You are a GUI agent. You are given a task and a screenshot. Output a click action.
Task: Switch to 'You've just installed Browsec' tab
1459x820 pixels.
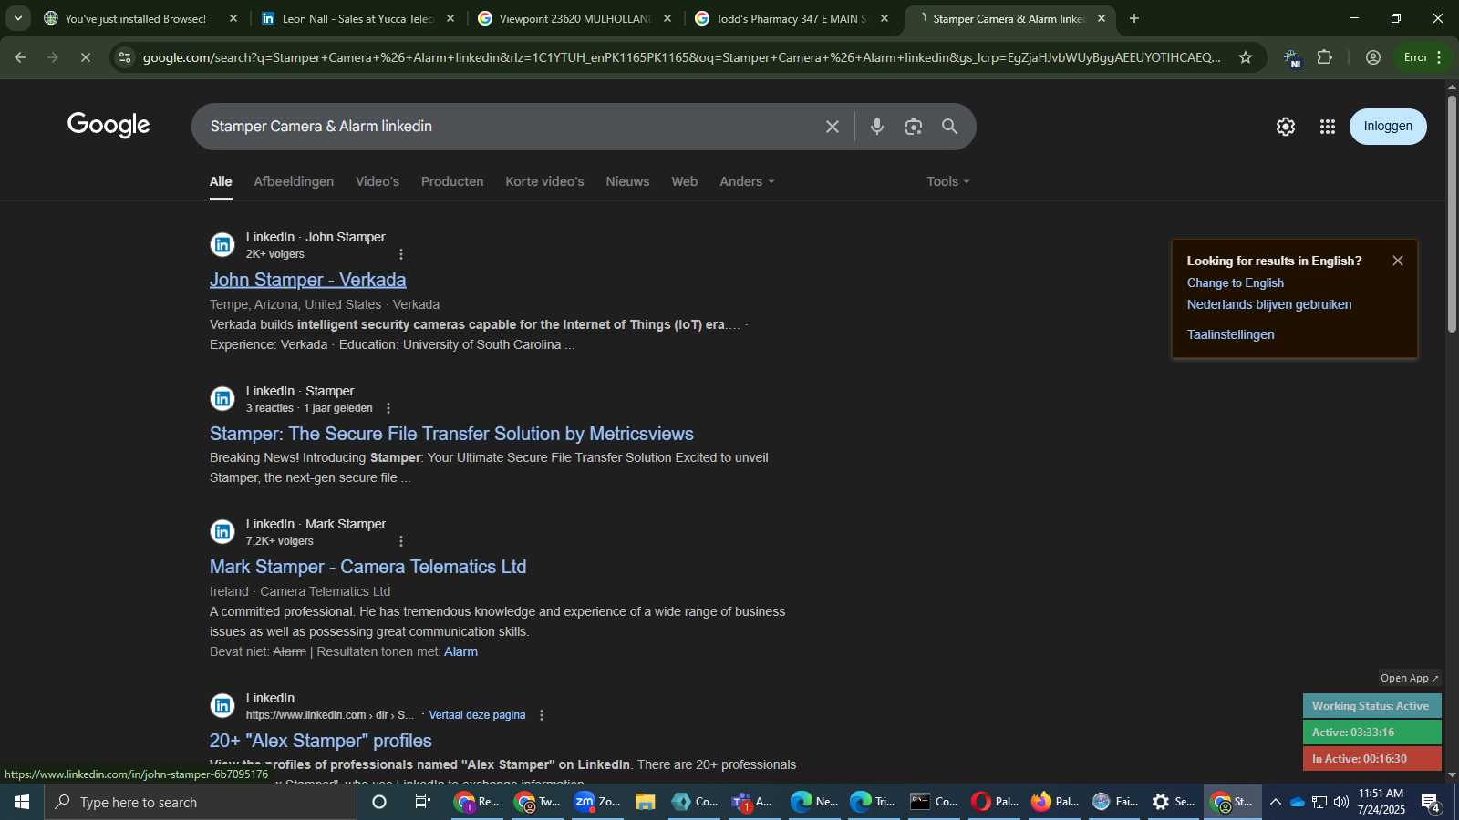pyautogui.click(x=136, y=18)
